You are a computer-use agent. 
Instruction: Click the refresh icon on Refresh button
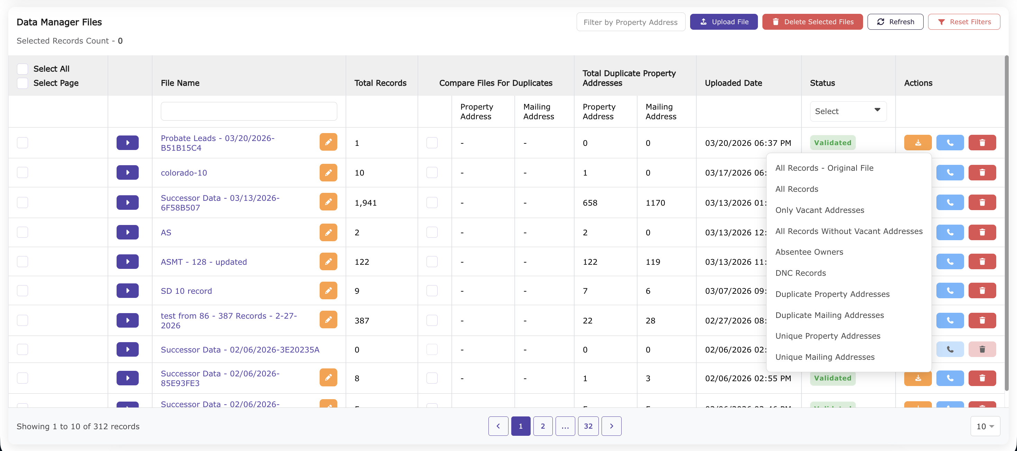point(880,22)
